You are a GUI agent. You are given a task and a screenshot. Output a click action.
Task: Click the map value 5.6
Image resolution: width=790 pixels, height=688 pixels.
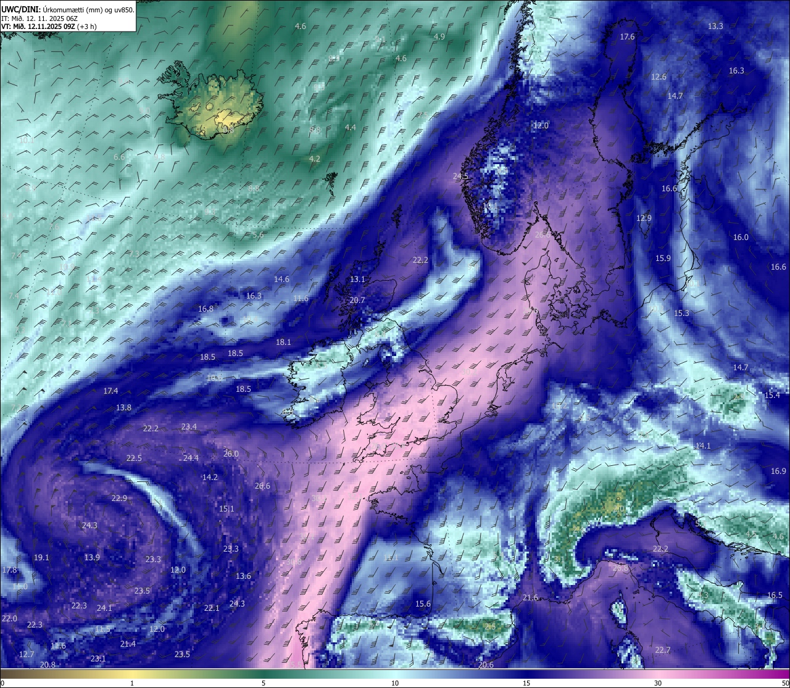258,234
